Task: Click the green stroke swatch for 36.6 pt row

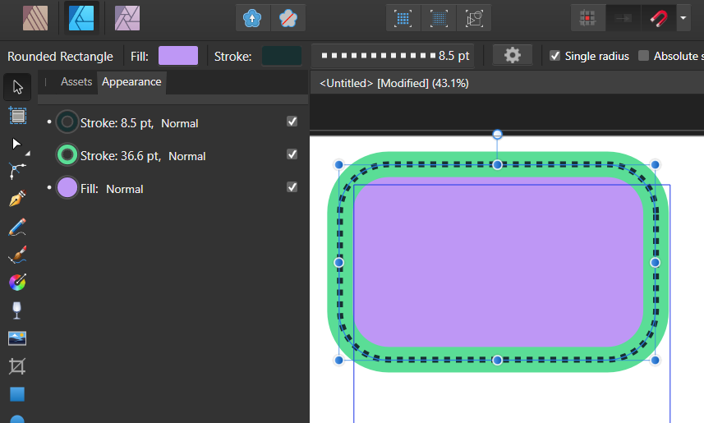Action: point(67,155)
